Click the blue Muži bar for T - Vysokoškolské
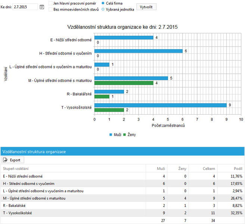This screenshot has height=224, width=245. [x=161, y=105]
